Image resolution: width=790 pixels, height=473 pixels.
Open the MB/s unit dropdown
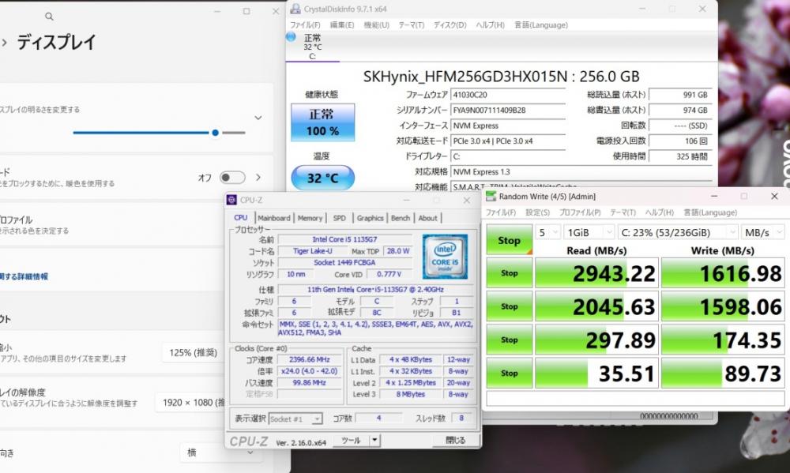(x=762, y=232)
